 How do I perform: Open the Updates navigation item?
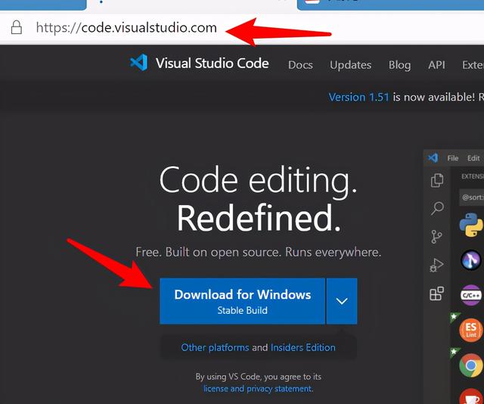(350, 65)
